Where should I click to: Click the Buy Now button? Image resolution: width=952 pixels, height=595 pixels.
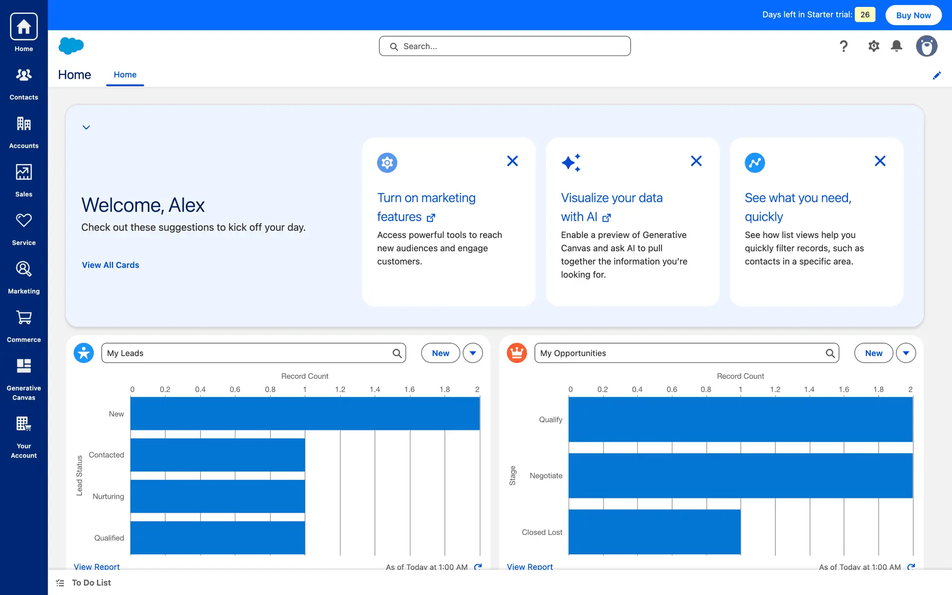(913, 15)
